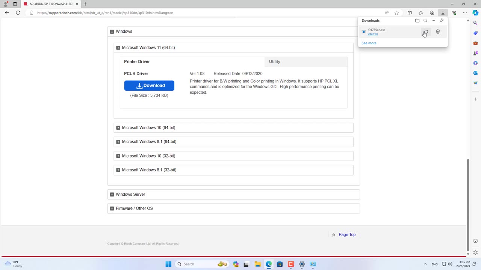Click the address bar URL
Image resolution: width=481 pixels, height=270 pixels.
[x=105, y=13]
